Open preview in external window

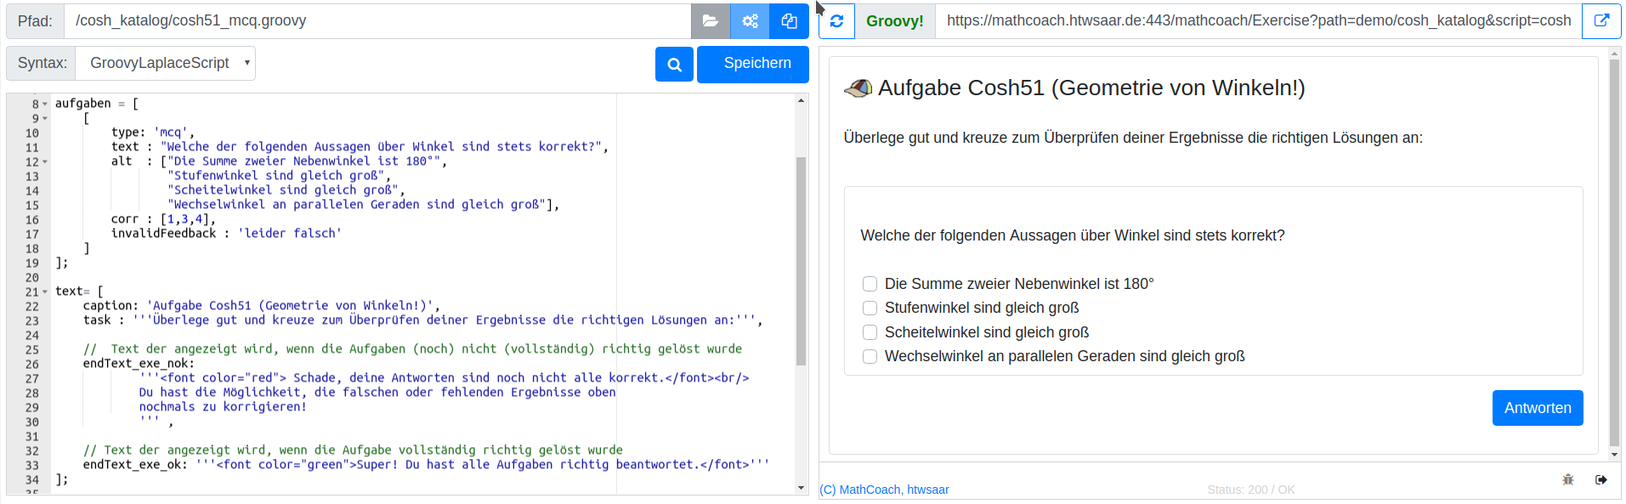click(1601, 21)
